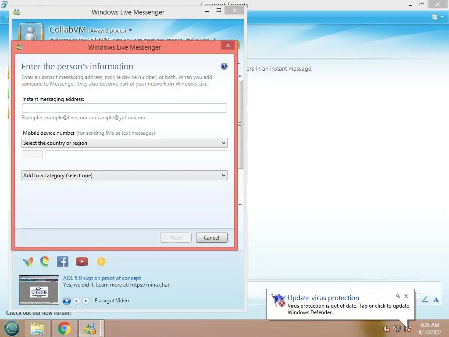Minimize the main Windows Live Messenger window
The height and width of the screenshot is (337, 449).
(207, 11)
